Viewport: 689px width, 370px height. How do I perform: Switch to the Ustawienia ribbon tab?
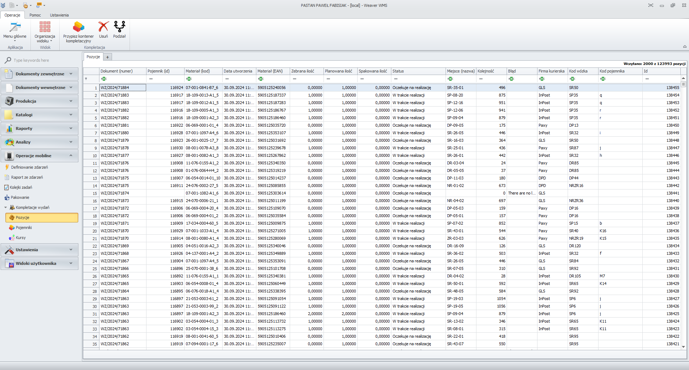[x=59, y=15]
